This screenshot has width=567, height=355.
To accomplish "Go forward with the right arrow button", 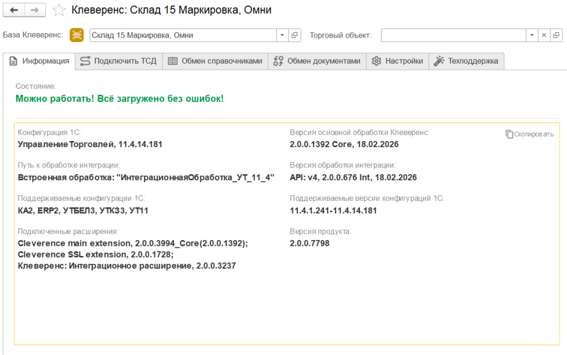I will point(35,10).
